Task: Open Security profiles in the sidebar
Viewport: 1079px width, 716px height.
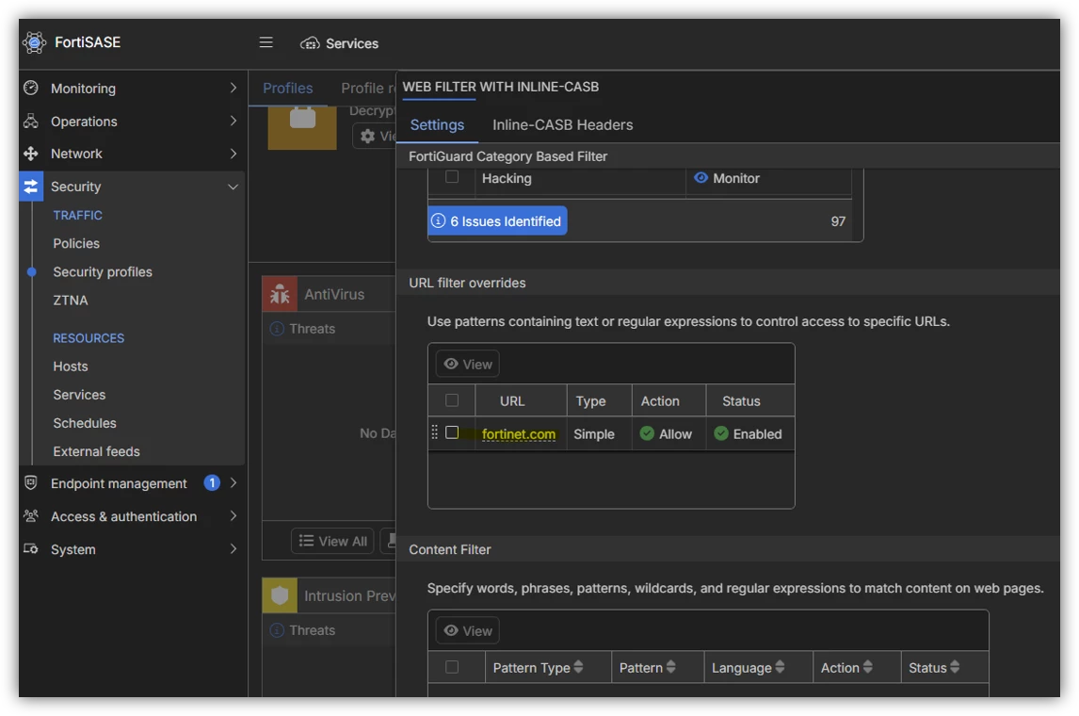Action: click(103, 272)
